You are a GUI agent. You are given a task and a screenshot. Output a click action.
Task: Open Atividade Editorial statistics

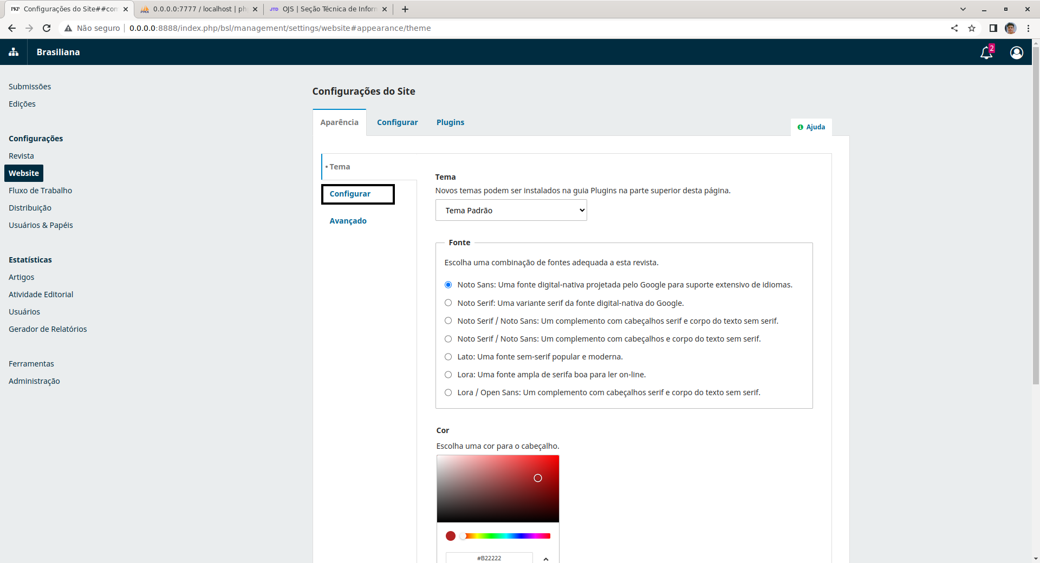41,294
